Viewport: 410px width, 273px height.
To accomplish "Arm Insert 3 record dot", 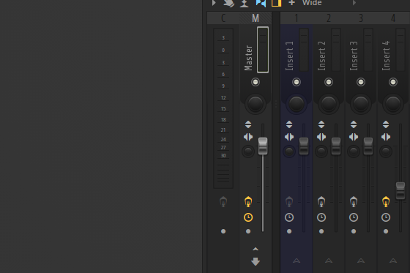I will coord(354,231).
